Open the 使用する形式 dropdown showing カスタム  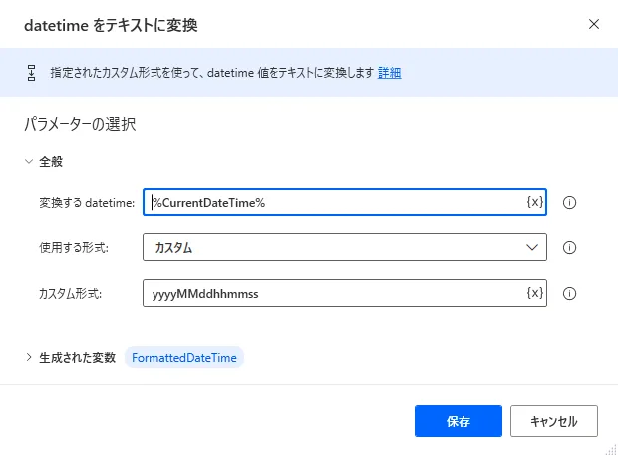click(334, 247)
